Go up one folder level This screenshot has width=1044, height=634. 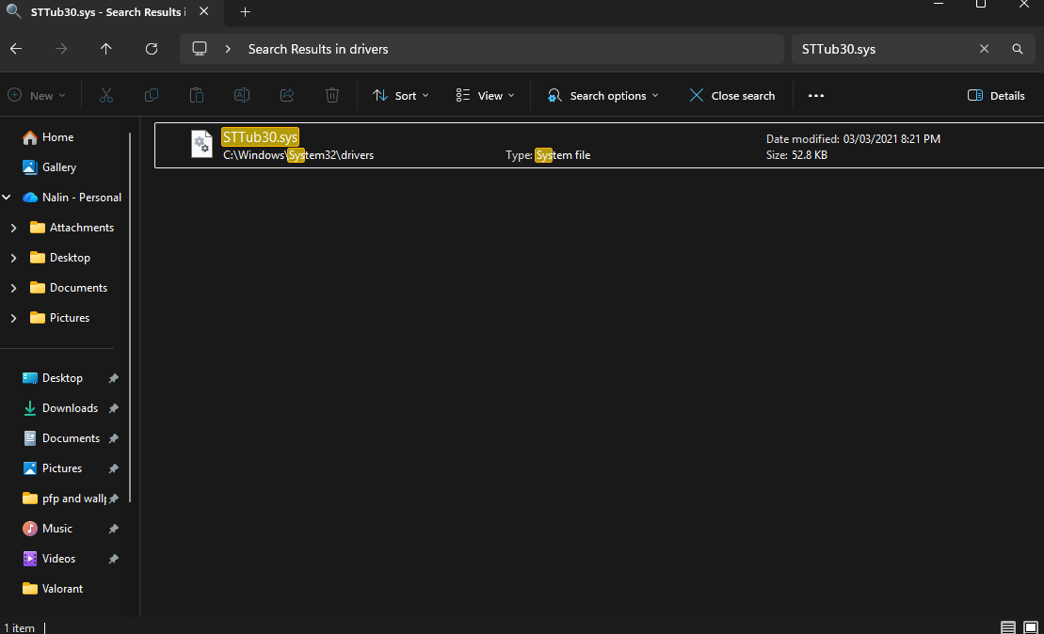click(105, 49)
